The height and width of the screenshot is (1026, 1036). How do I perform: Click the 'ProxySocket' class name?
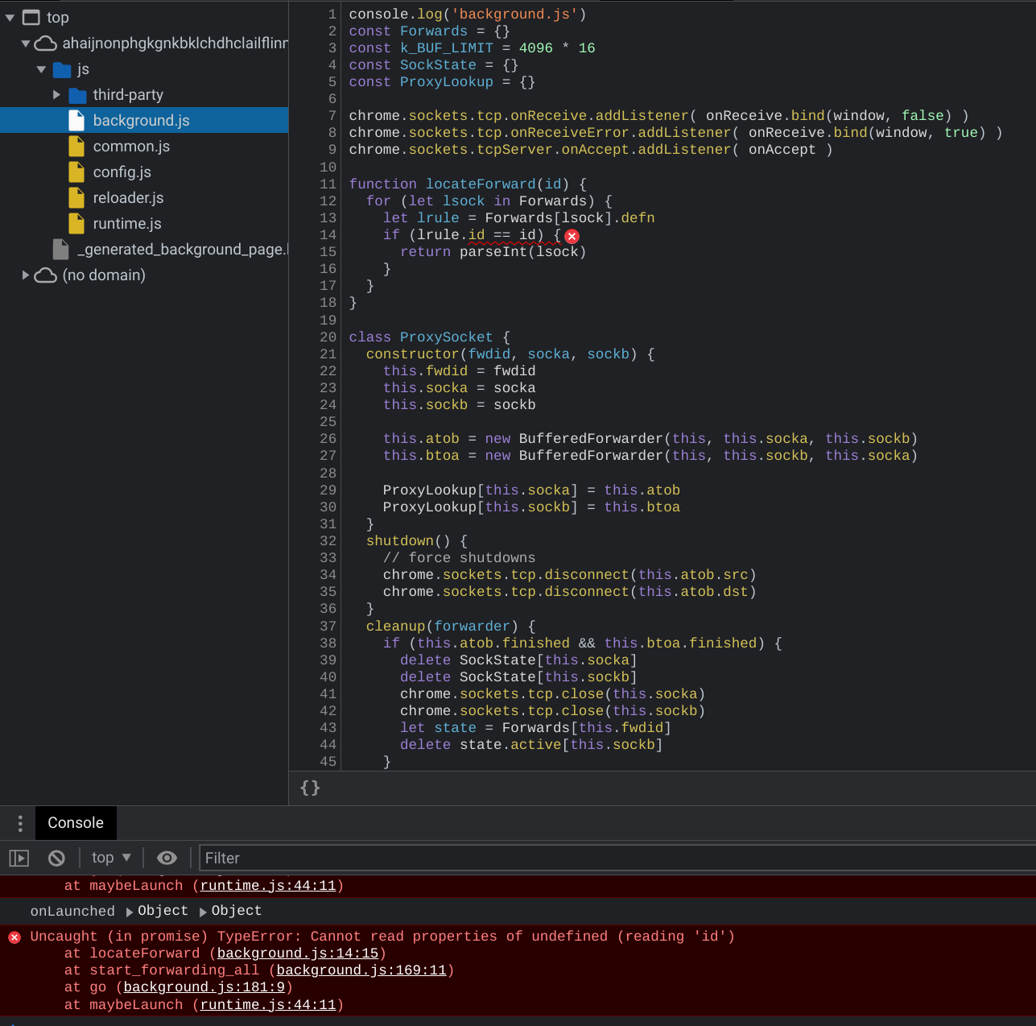pyautogui.click(x=446, y=337)
